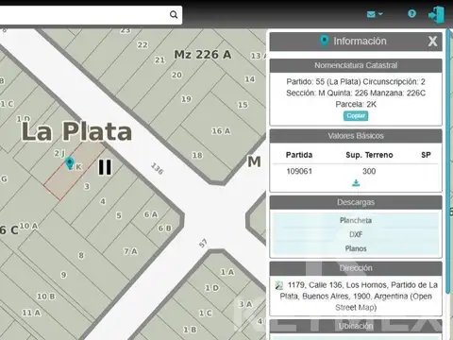Click the map icon beside the address
The image size is (453, 340).
point(278,285)
